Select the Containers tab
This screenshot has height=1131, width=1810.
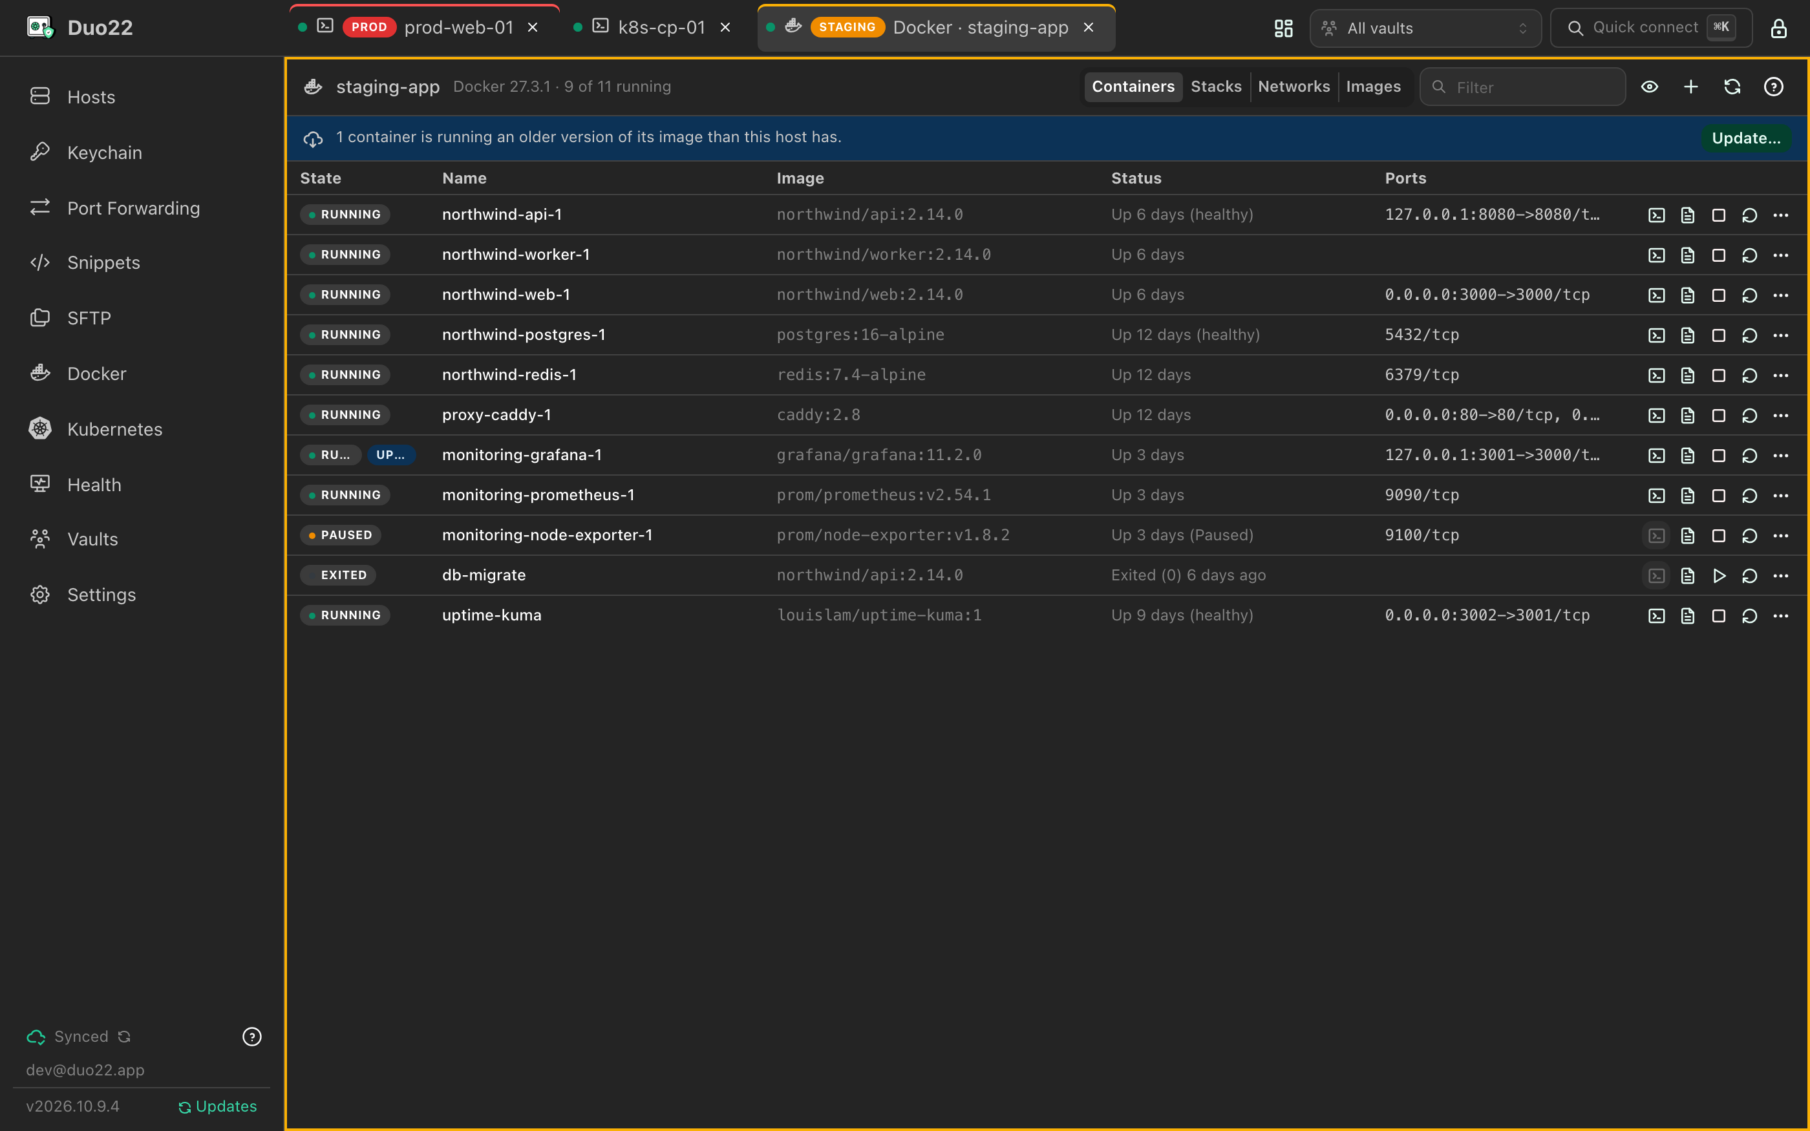[1133, 87]
